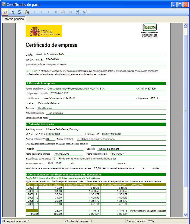
Task: Advance to the next page
Action: point(48,12)
